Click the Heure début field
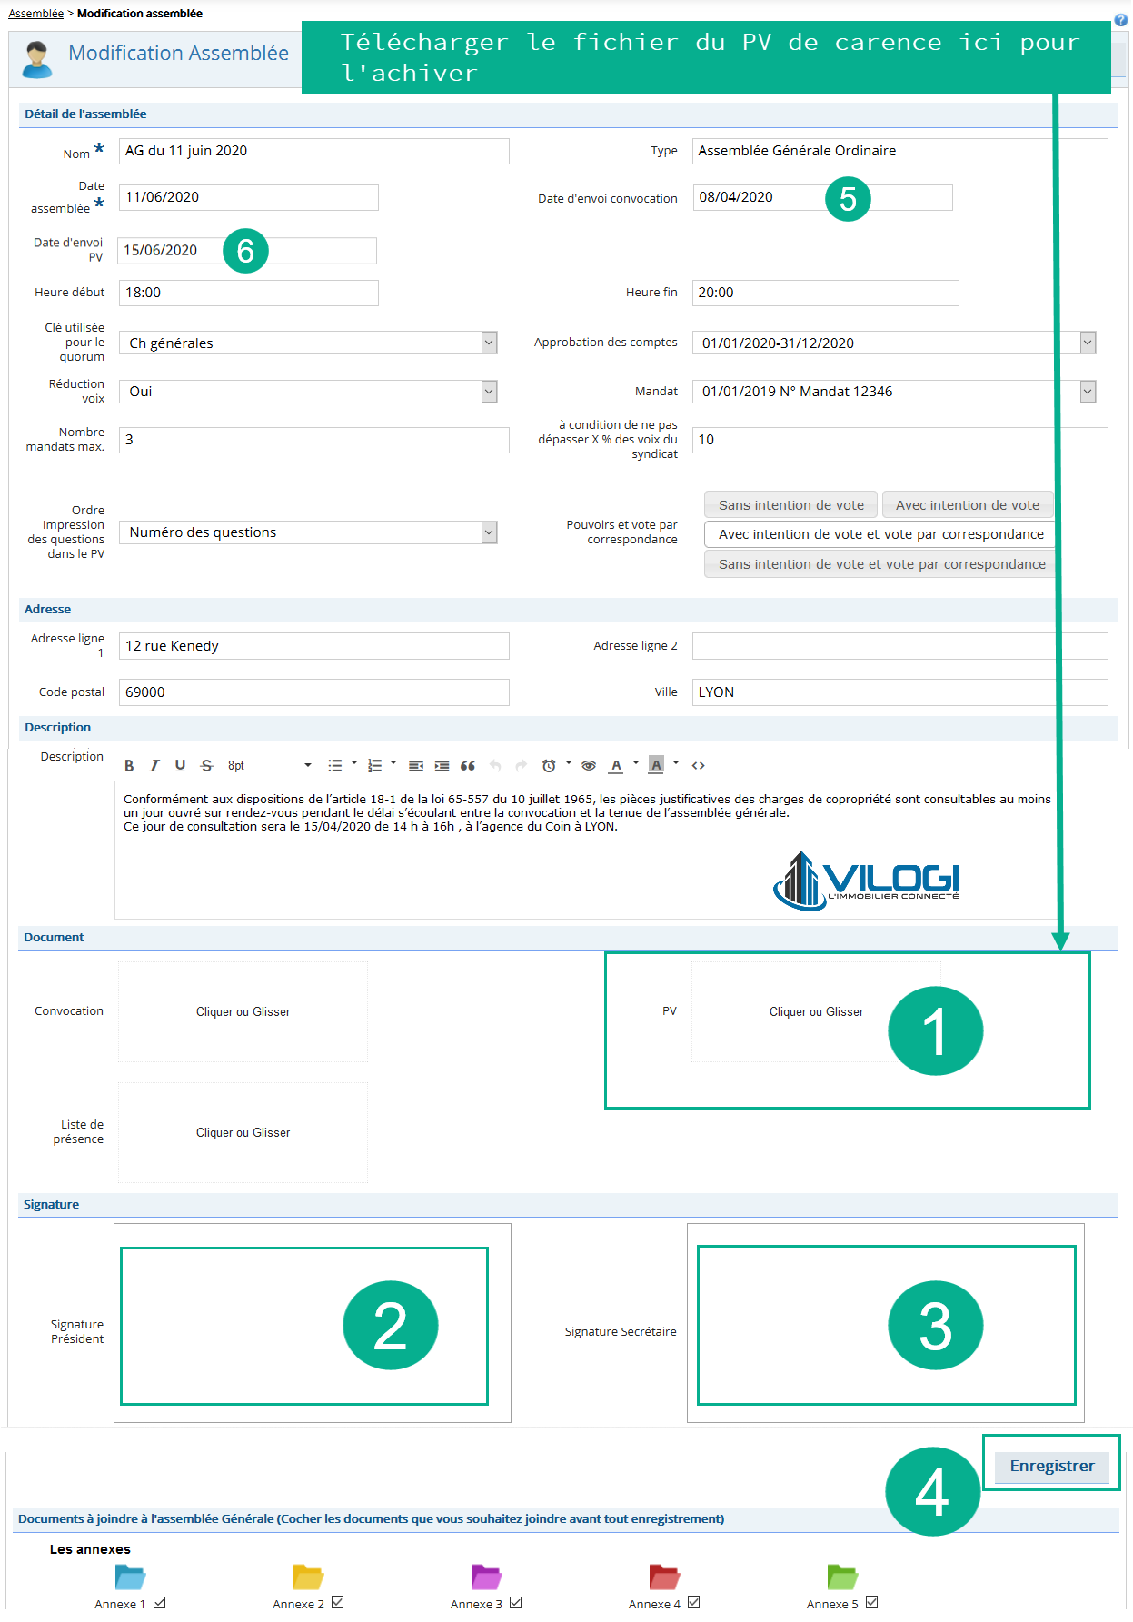The height and width of the screenshot is (1622, 1133). pos(249,293)
